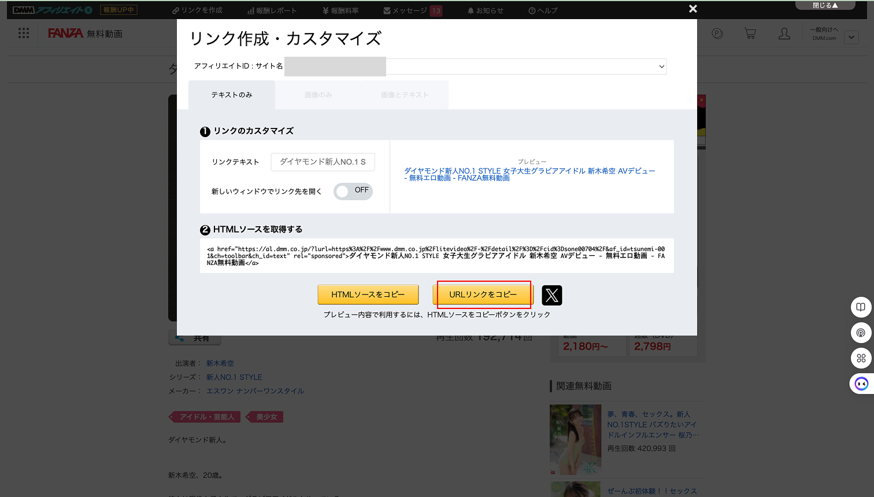The height and width of the screenshot is (497, 874).
Task: Share the link on X (Twitter)
Action: (552, 295)
